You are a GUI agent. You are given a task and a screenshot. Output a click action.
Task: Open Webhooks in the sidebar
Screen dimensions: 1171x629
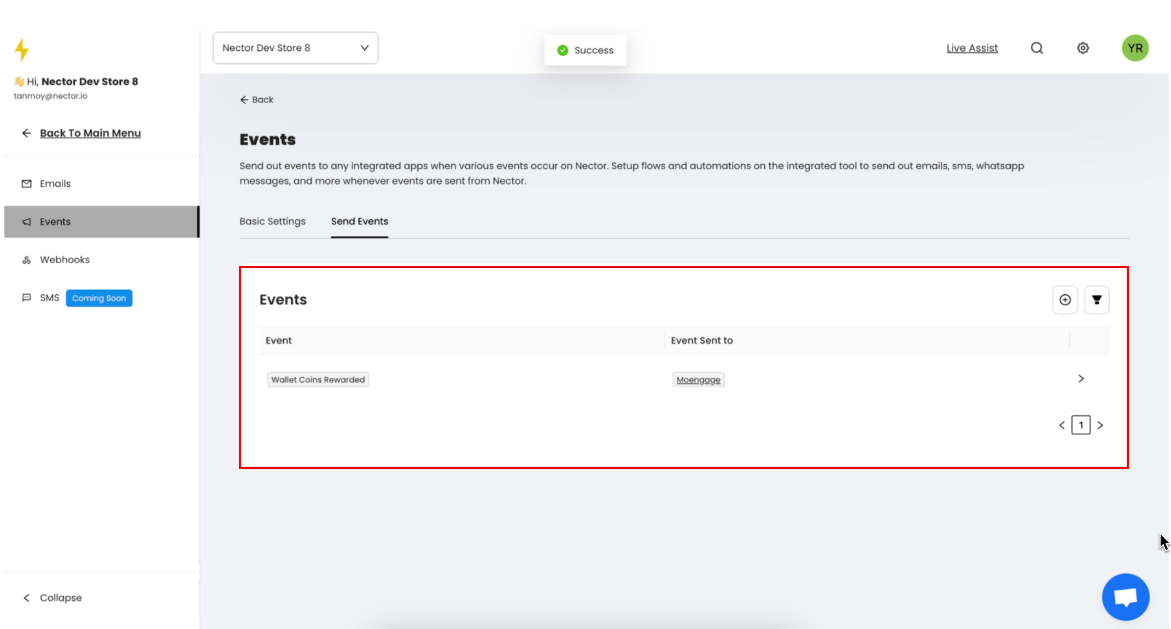tap(102, 260)
